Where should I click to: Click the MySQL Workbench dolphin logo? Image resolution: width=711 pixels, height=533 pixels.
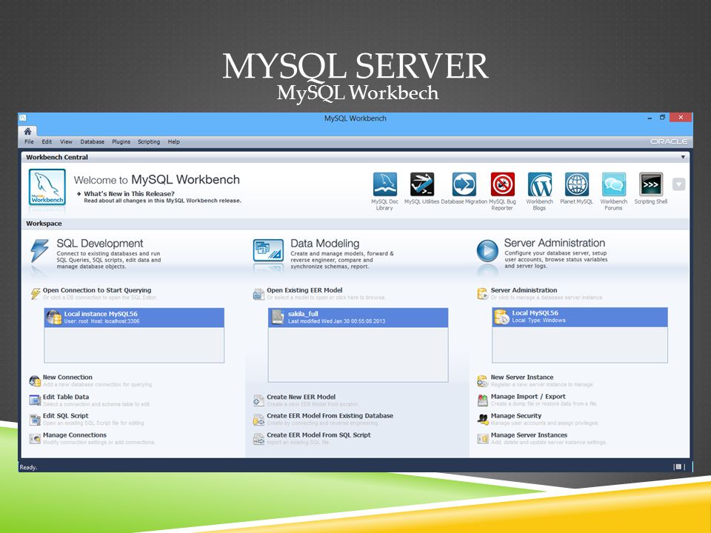[47, 187]
